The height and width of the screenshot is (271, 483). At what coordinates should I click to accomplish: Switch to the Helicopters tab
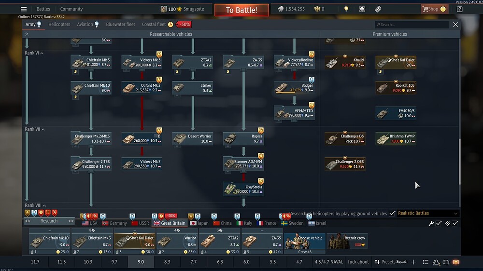click(59, 24)
